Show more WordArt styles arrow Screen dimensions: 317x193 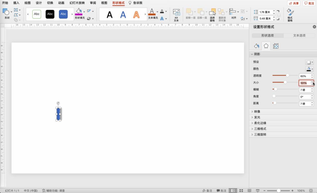[x=145, y=14]
